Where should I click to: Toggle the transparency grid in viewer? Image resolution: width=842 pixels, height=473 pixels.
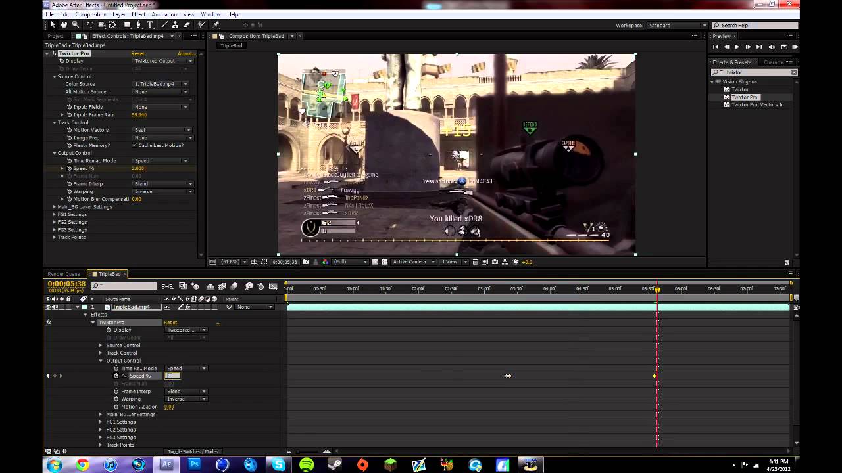tap(385, 262)
